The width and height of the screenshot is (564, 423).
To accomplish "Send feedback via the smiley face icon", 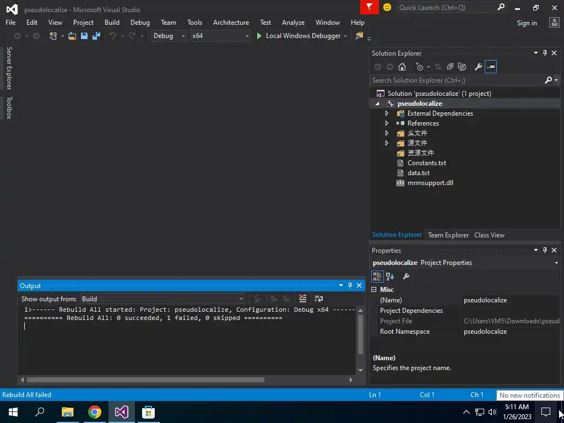I will pyautogui.click(x=387, y=7).
